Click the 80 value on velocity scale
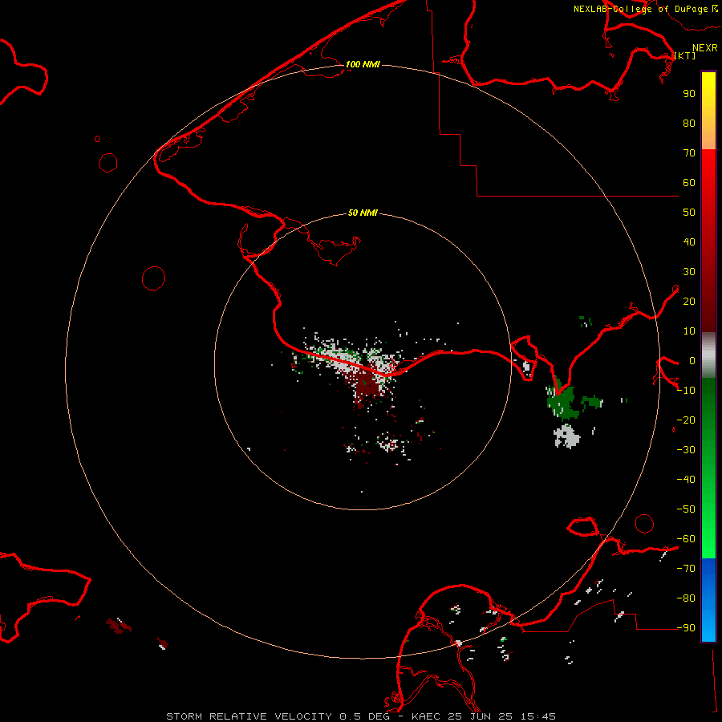 689,123
